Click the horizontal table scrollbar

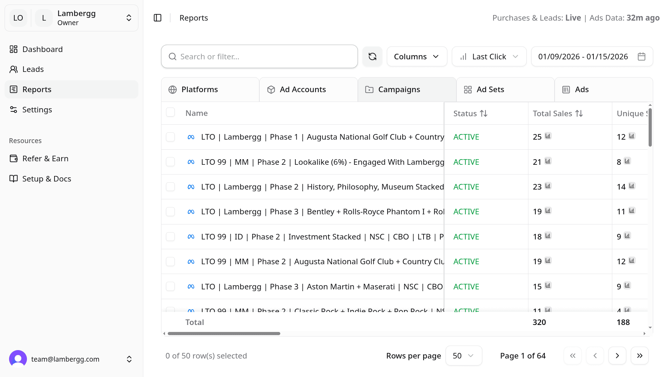click(224, 333)
